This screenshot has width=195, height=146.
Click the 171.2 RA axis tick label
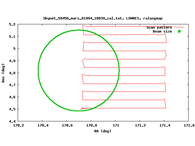[140, 126]
